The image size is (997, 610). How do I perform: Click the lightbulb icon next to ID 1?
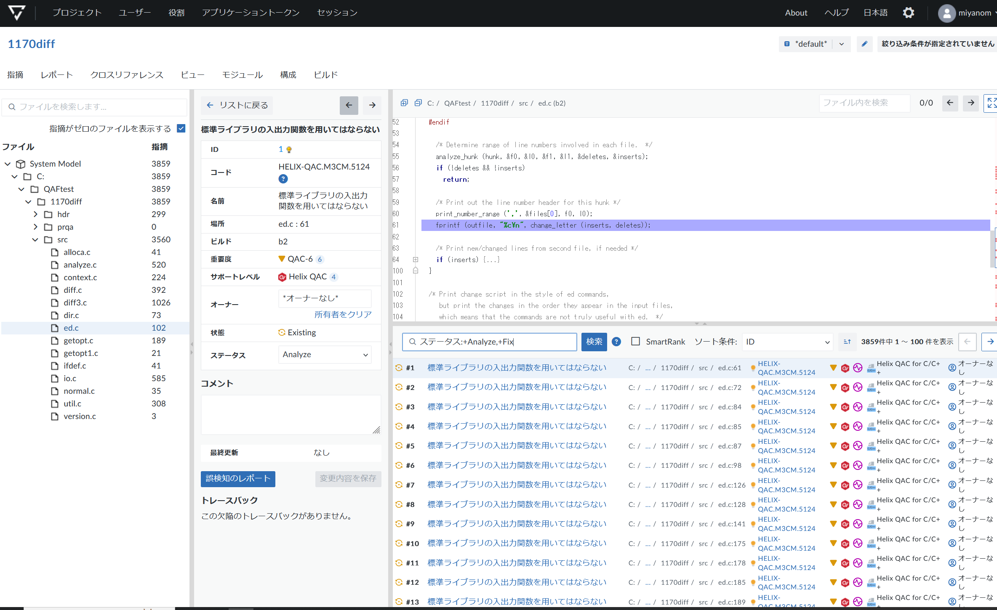(x=289, y=149)
